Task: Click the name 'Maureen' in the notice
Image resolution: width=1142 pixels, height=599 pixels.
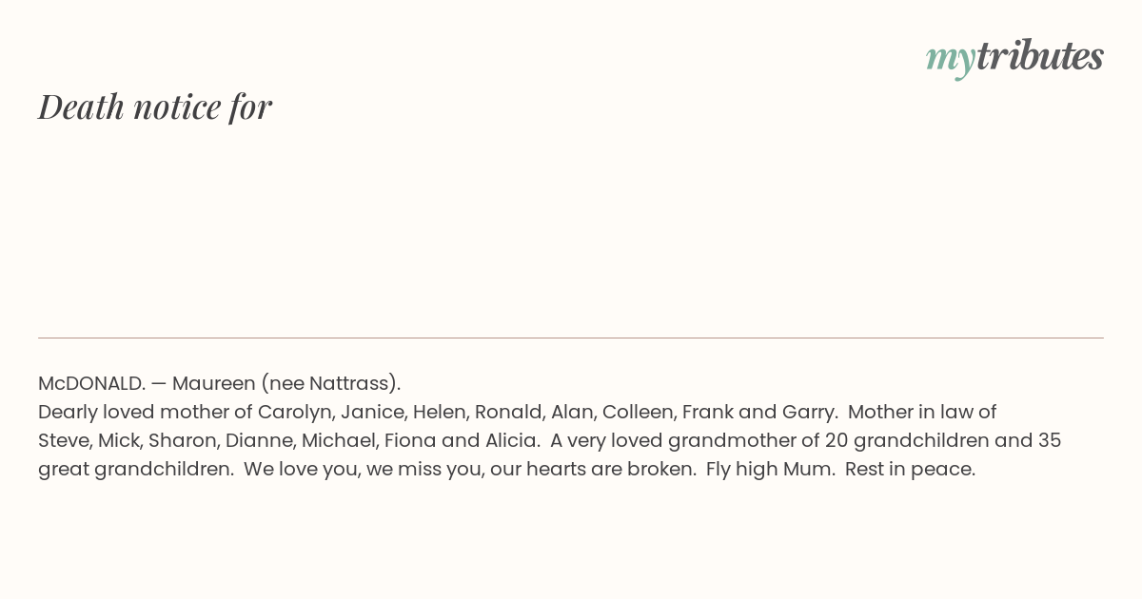Action: tap(214, 383)
